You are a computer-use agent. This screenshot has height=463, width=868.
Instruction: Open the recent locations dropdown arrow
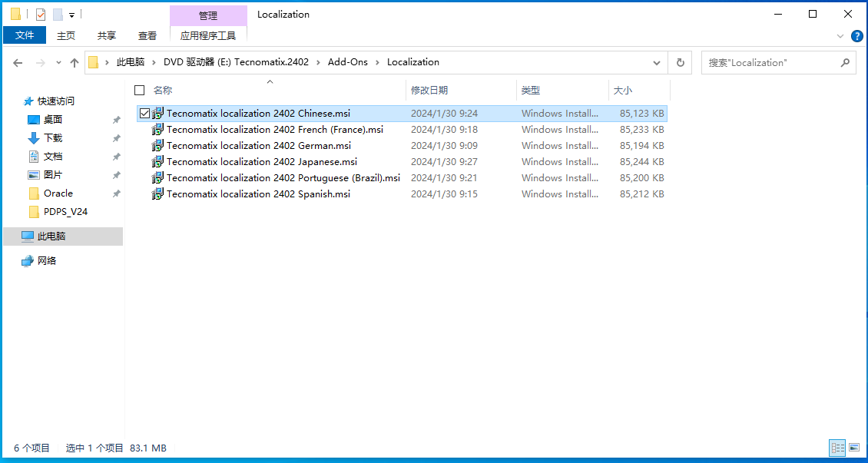58,63
